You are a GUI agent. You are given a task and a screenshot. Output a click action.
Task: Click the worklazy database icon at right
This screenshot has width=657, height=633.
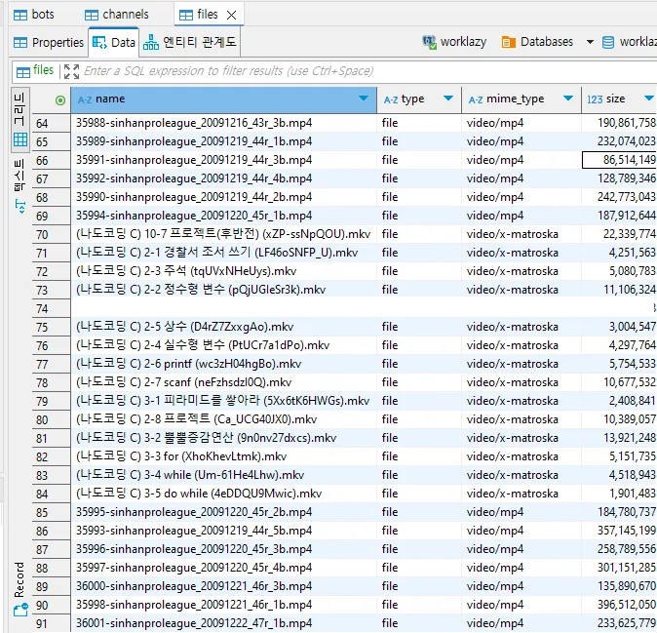point(608,42)
